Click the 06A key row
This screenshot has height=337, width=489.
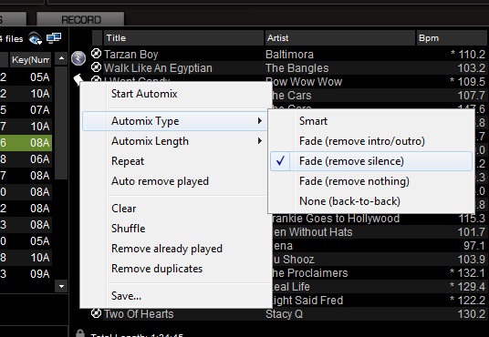pos(26,159)
